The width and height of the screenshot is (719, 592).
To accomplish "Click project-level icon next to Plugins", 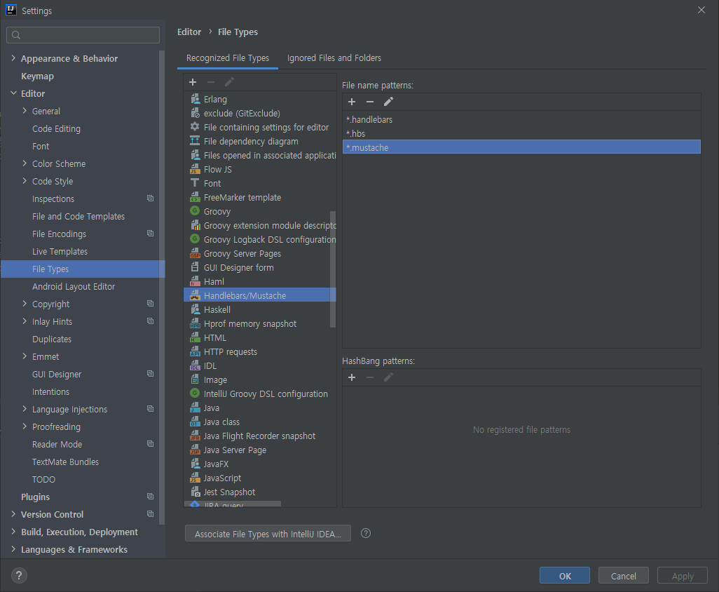I will [150, 497].
